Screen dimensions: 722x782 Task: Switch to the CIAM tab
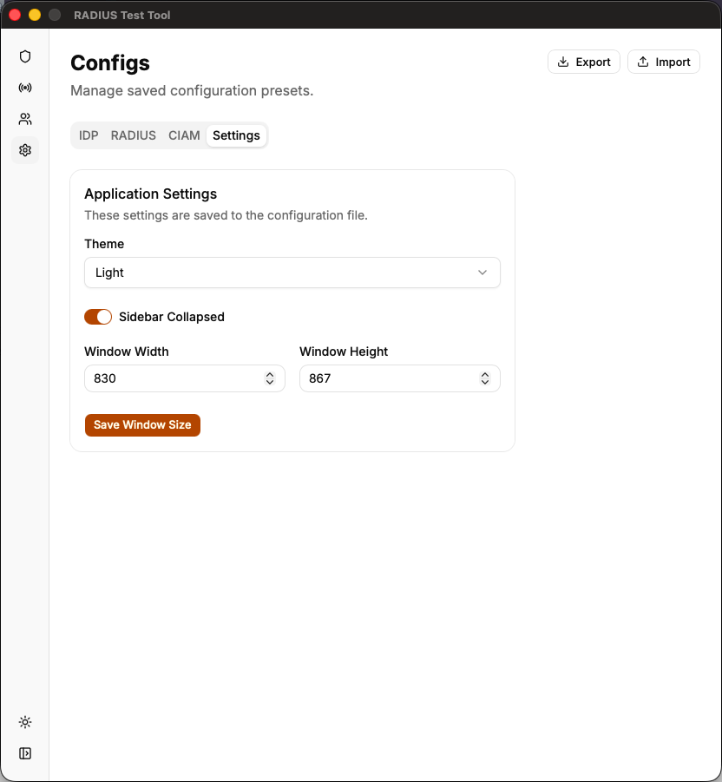pyautogui.click(x=184, y=135)
